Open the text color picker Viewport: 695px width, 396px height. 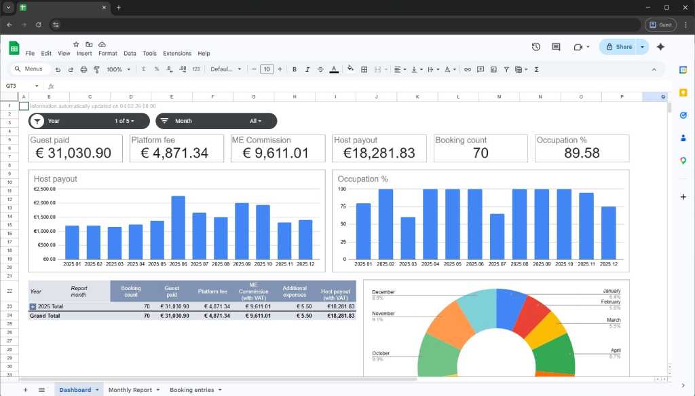coord(334,69)
